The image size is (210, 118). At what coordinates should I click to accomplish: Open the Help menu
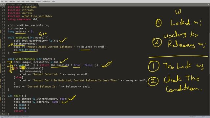[53, 1]
